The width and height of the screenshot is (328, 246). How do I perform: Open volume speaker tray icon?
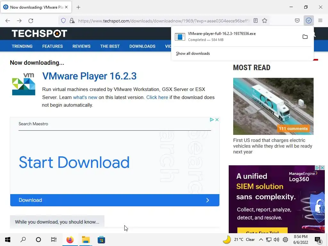pyautogui.click(x=276, y=240)
